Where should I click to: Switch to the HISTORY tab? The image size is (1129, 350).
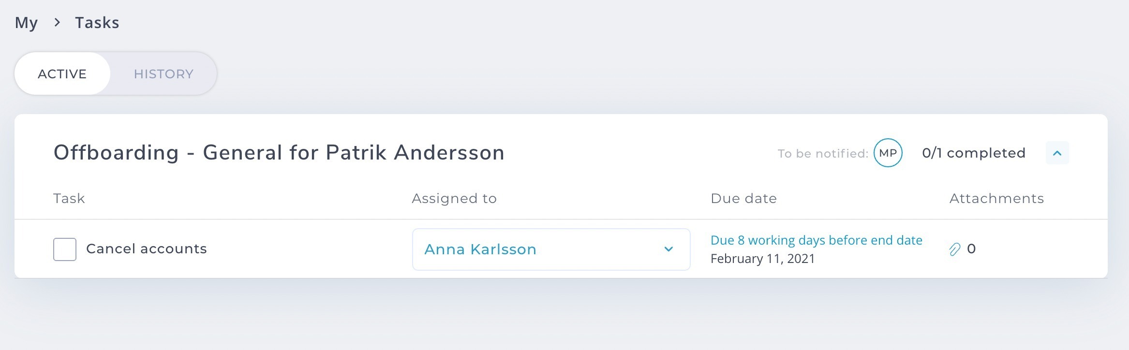(x=163, y=74)
